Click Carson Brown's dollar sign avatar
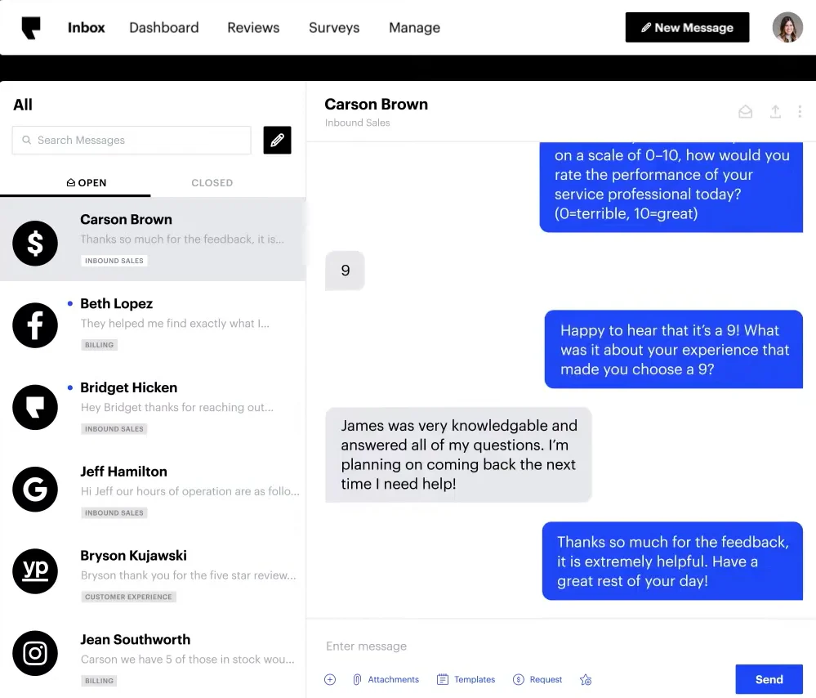This screenshot has width=816, height=698. [x=35, y=244]
